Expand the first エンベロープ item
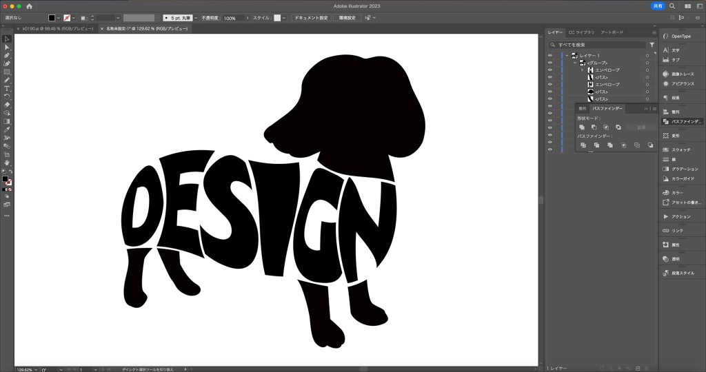This screenshot has height=372, width=706. [582, 70]
